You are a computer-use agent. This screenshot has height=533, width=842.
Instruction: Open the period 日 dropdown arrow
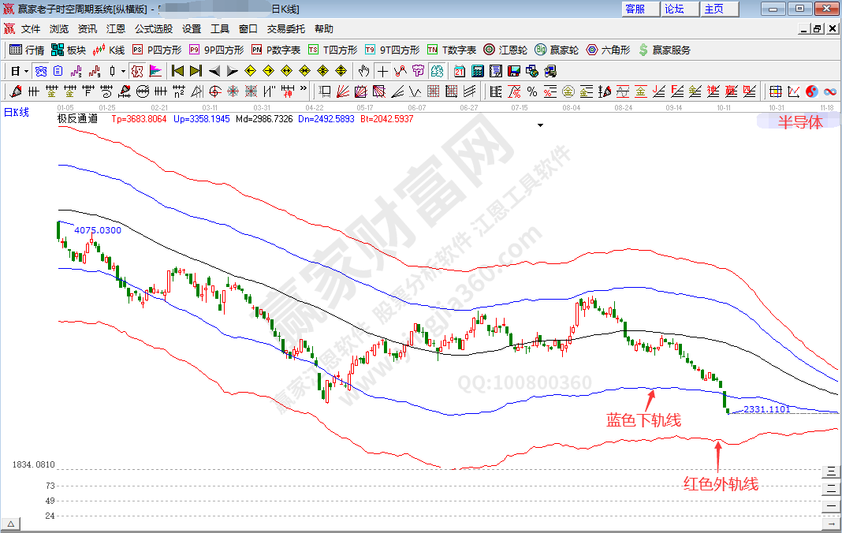point(26,71)
